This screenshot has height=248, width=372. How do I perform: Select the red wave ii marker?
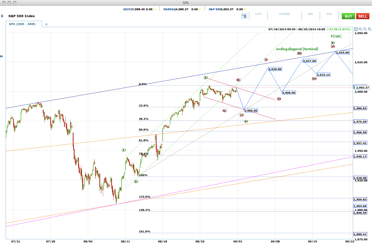point(279,99)
